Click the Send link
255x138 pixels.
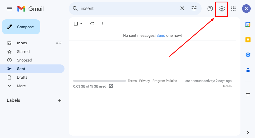161,35
